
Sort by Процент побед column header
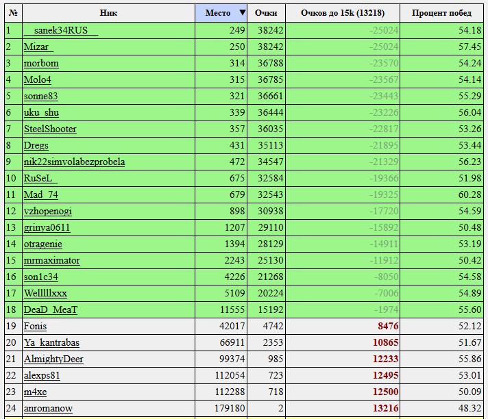click(x=441, y=13)
